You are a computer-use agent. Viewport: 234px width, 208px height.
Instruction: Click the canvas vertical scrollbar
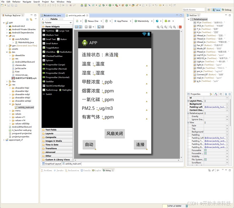click(x=181, y=94)
